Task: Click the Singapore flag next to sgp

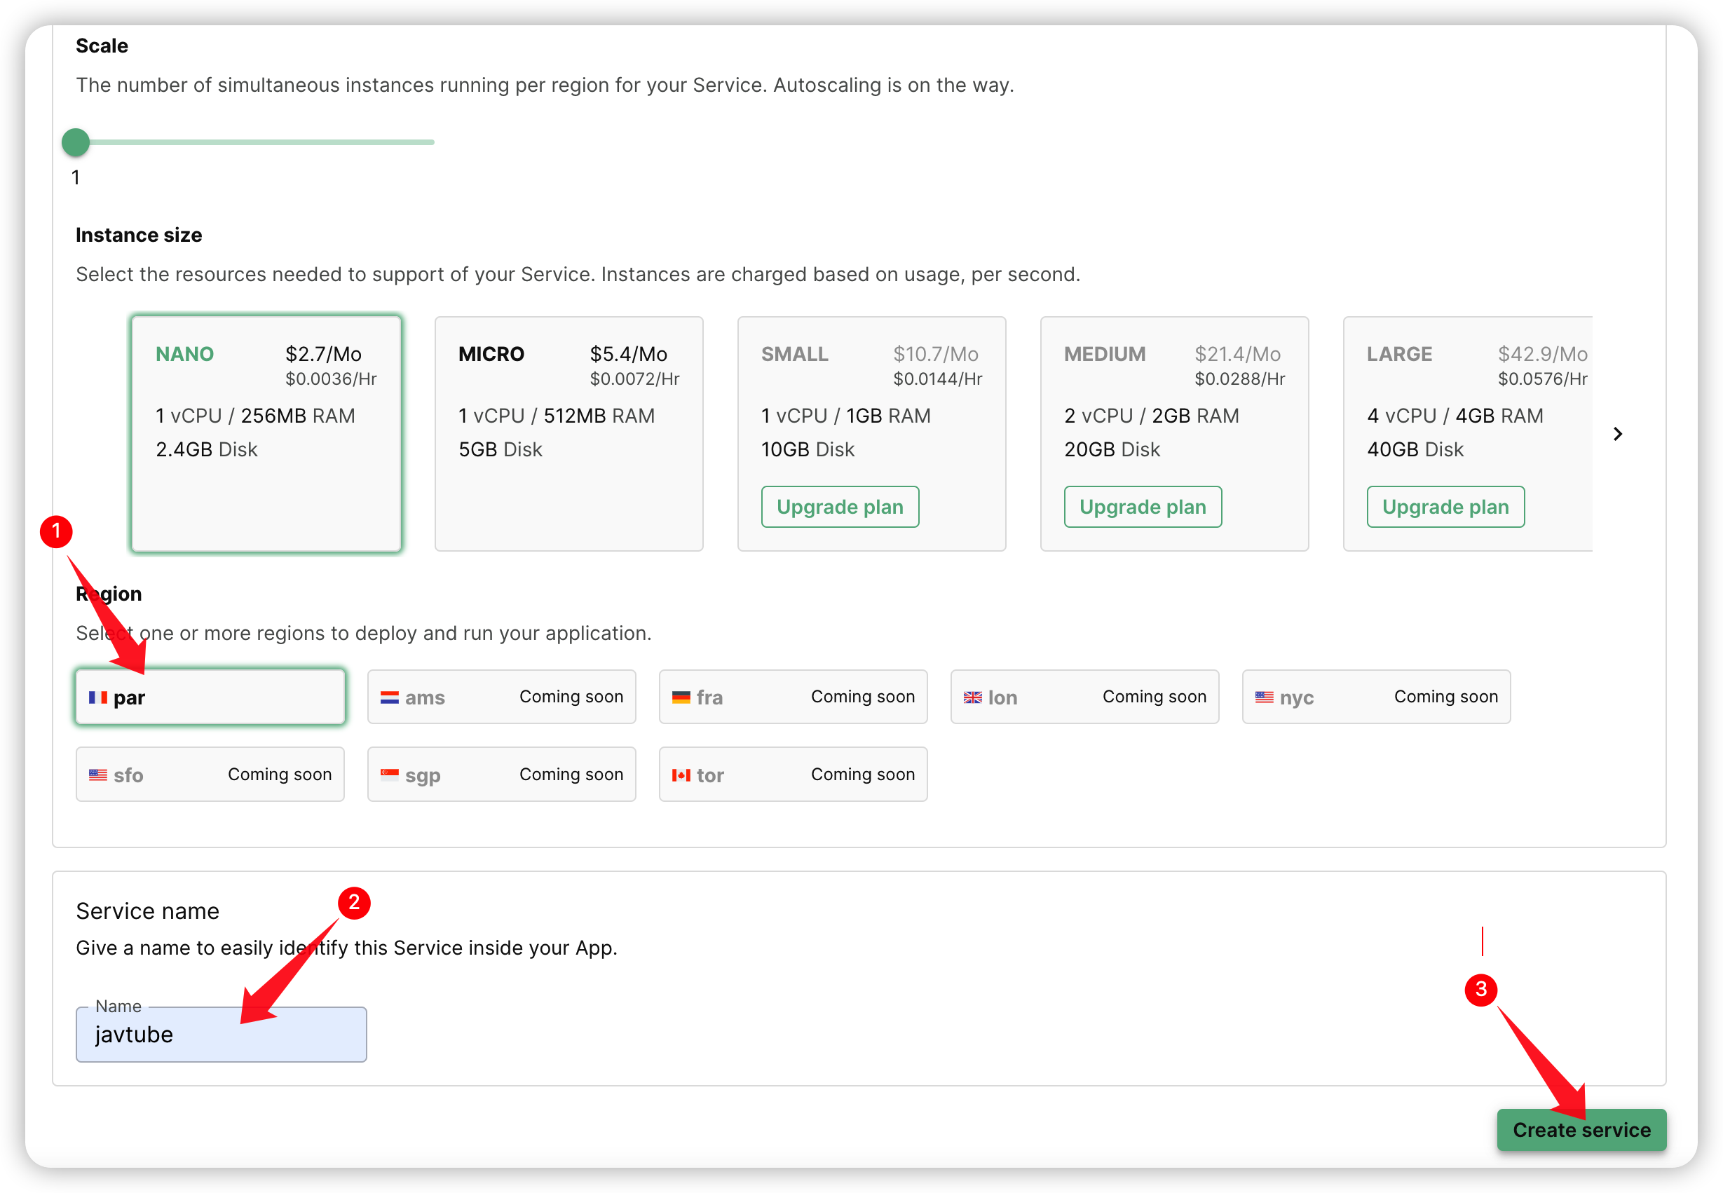Action: pos(390,775)
